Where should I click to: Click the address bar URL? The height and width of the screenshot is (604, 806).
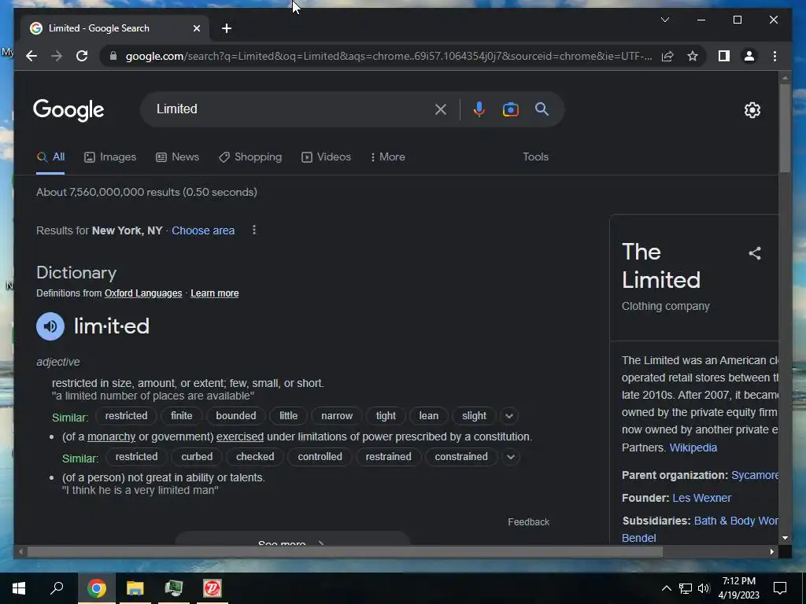(x=389, y=56)
